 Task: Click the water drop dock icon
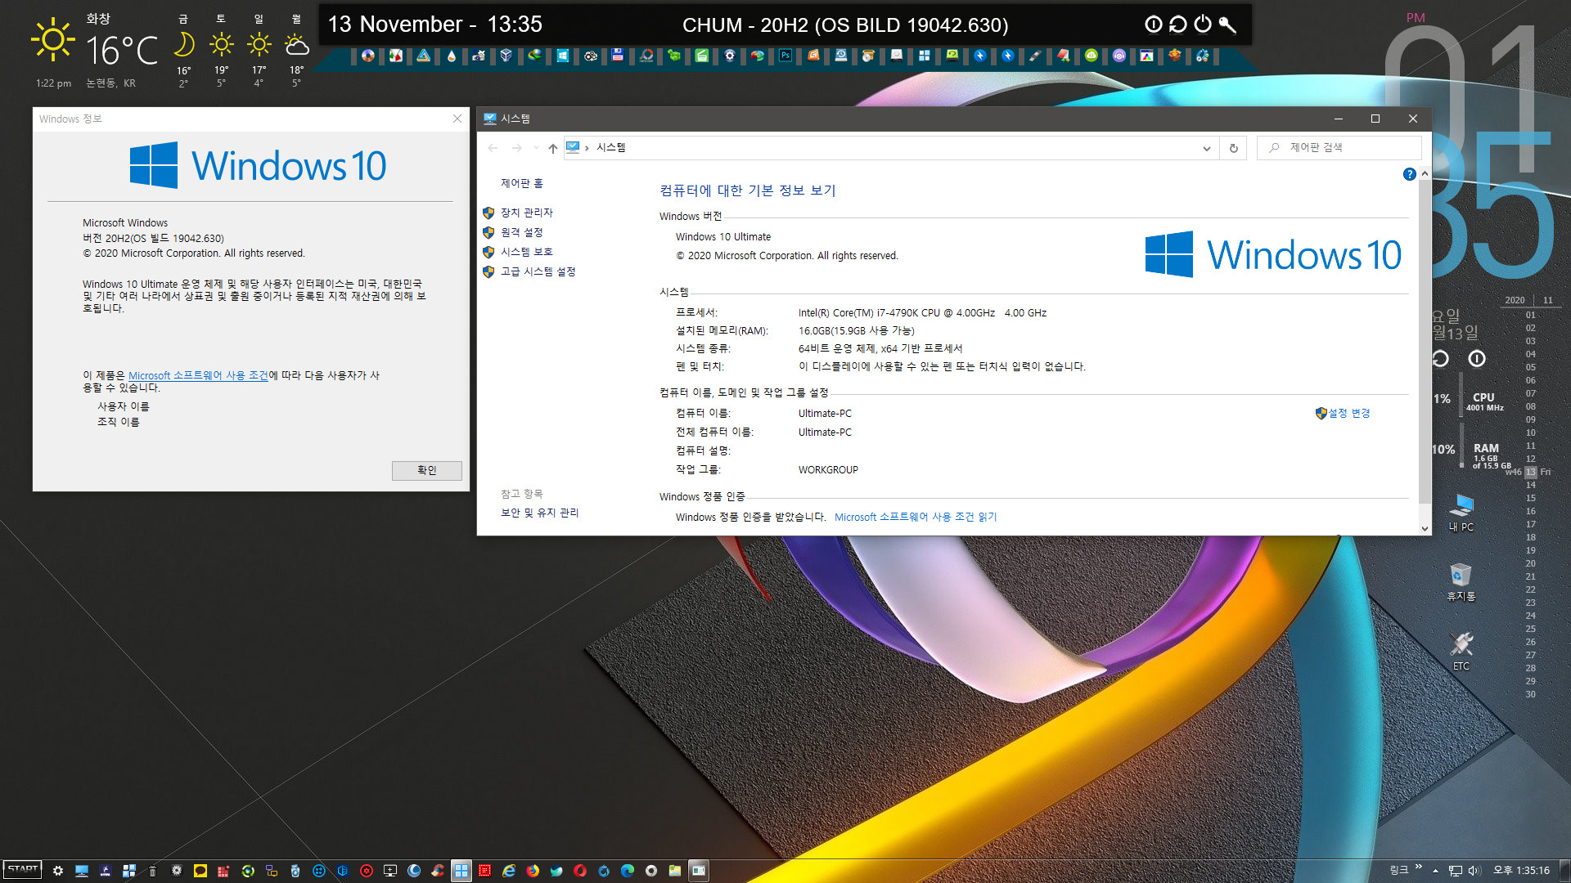451,56
